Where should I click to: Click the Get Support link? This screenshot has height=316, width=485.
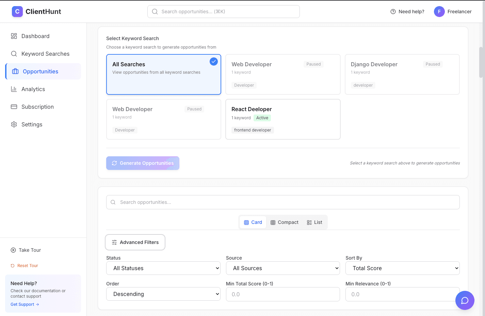(25, 304)
